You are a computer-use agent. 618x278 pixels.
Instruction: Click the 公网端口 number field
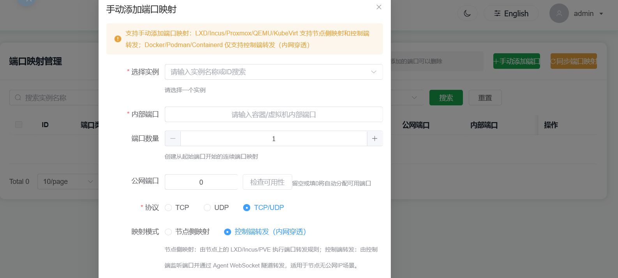tap(201, 182)
